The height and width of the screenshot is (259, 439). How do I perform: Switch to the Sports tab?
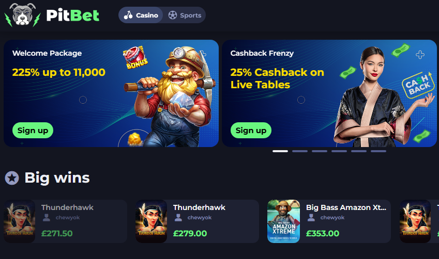coord(185,15)
